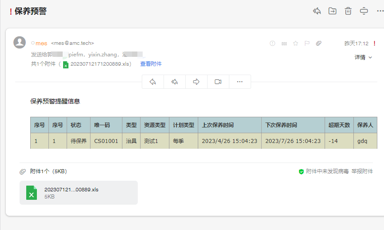Forward the email with the right arrow
The width and height of the screenshot is (384, 230).
click(196, 82)
